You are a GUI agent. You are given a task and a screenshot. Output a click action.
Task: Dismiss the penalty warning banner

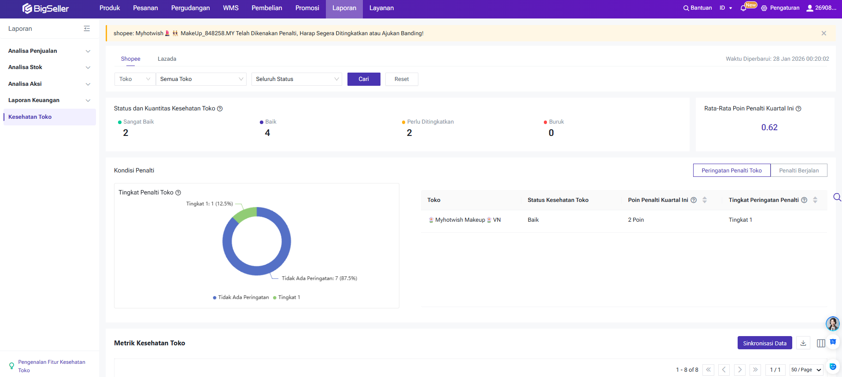(824, 33)
